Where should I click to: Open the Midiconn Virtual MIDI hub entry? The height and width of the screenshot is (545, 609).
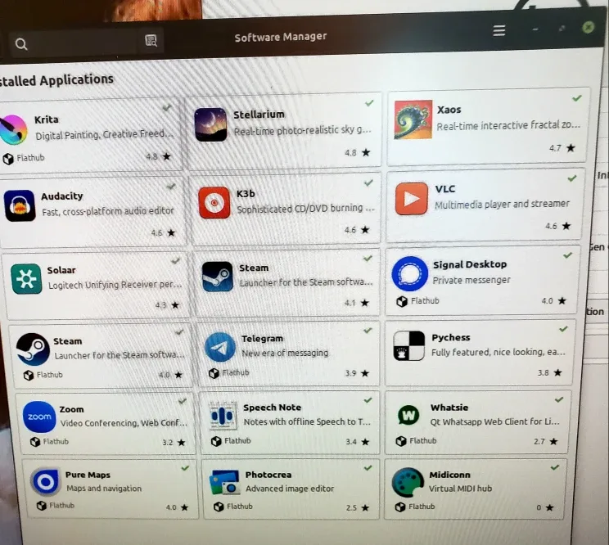tap(475, 489)
